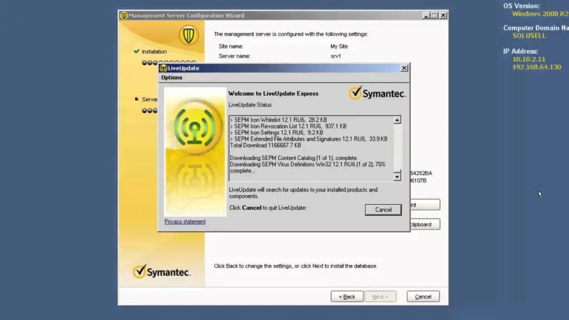This screenshot has width=569, height=320.
Task: Select 'Downloading SEPM Content Catalog' status line
Action: pos(293,158)
